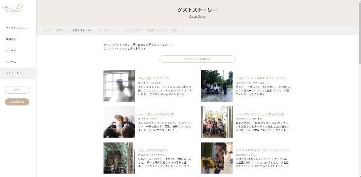361x177 pixels.
Task: Switch to the スタッフブログ tab
Action: click(x=133, y=30)
